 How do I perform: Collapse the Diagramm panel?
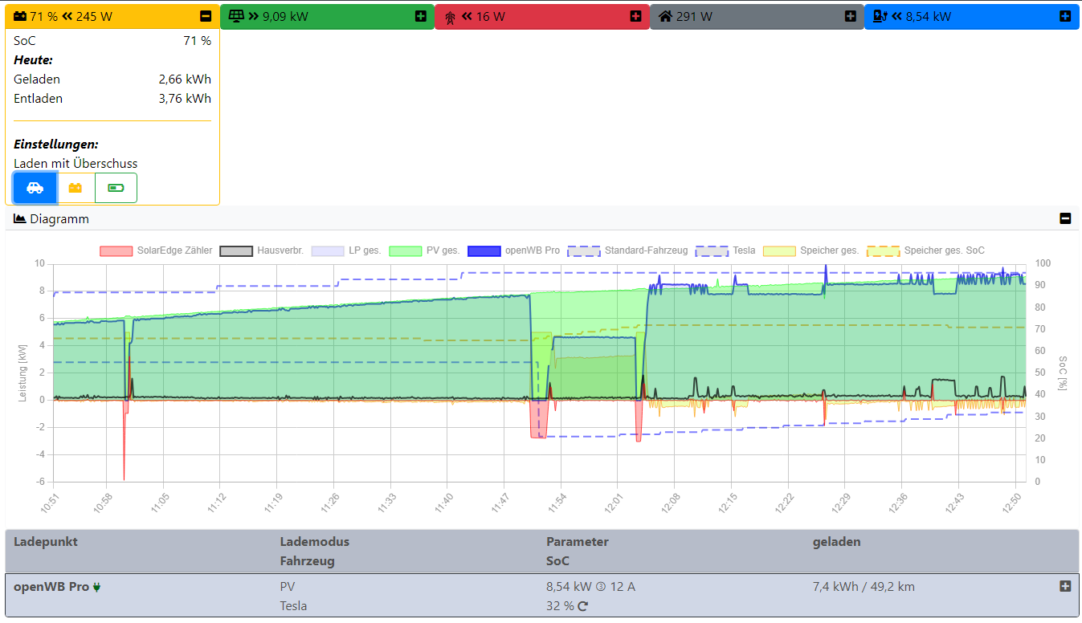point(1065,218)
